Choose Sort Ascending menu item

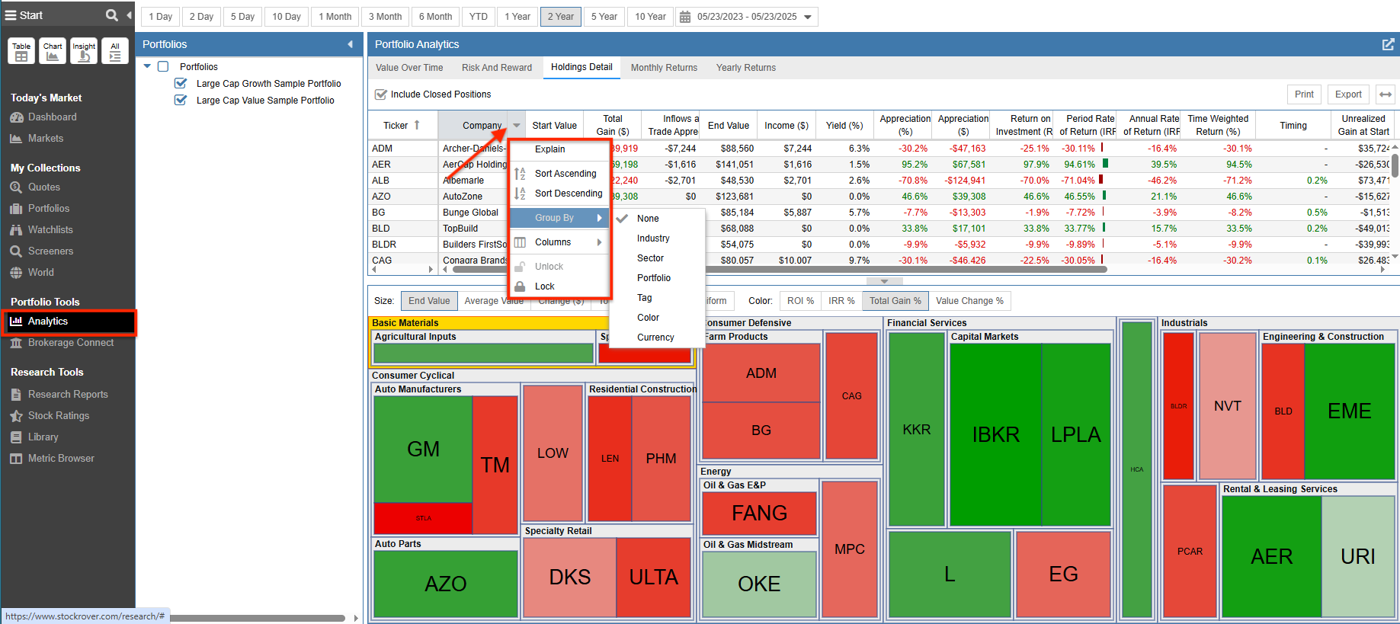[560, 174]
